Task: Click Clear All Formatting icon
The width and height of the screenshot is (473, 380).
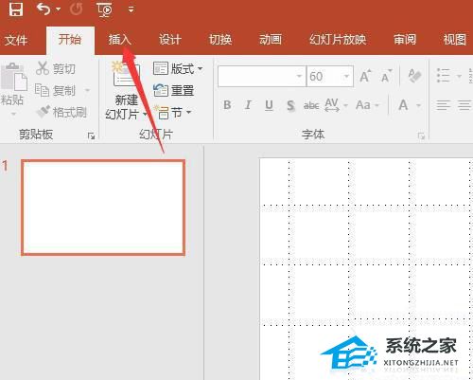Action: click(414, 76)
